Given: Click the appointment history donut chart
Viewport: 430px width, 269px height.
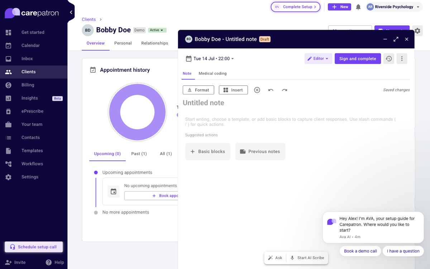Looking at the screenshot, I should [x=138, y=112].
